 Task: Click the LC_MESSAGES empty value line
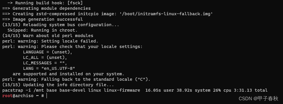coord(45,63)
